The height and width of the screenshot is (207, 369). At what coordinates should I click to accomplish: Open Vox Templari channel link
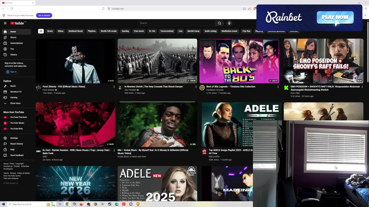130,90
